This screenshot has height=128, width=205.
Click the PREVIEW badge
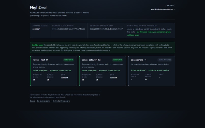click(170, 6)
